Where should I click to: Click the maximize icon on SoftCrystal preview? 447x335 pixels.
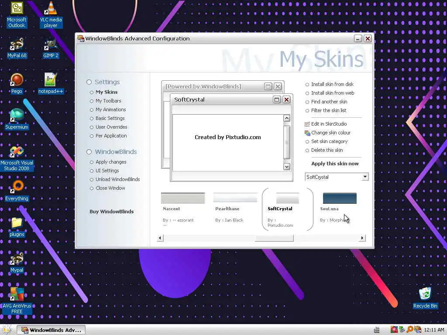[x=276, y=99]
